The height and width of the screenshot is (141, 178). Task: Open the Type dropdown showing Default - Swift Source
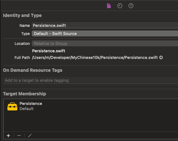pyautogui.click(x=105, y=34)
